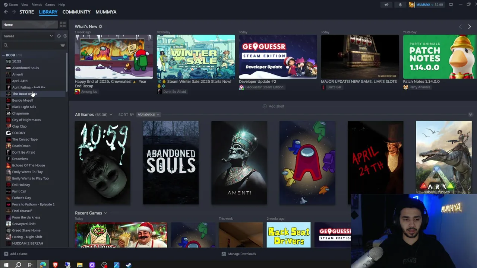Open File Explorer from taskbar
The image size is (477, 268).
[80, 265]
